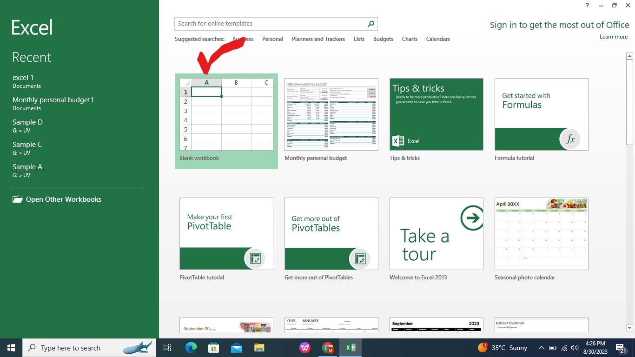
Task: Run the template search
Action: coord(370,23)
